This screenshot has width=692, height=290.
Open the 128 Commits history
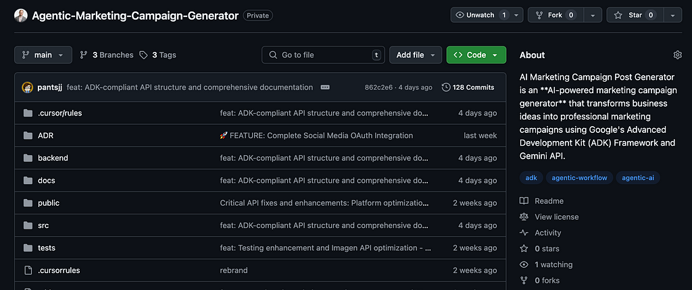pyautogui.click(x=468, y=87)
